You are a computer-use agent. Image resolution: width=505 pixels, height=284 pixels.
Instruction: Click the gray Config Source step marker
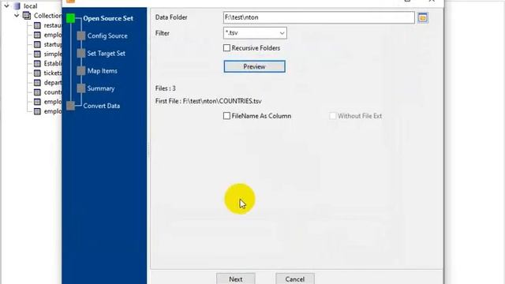point(81,35)
